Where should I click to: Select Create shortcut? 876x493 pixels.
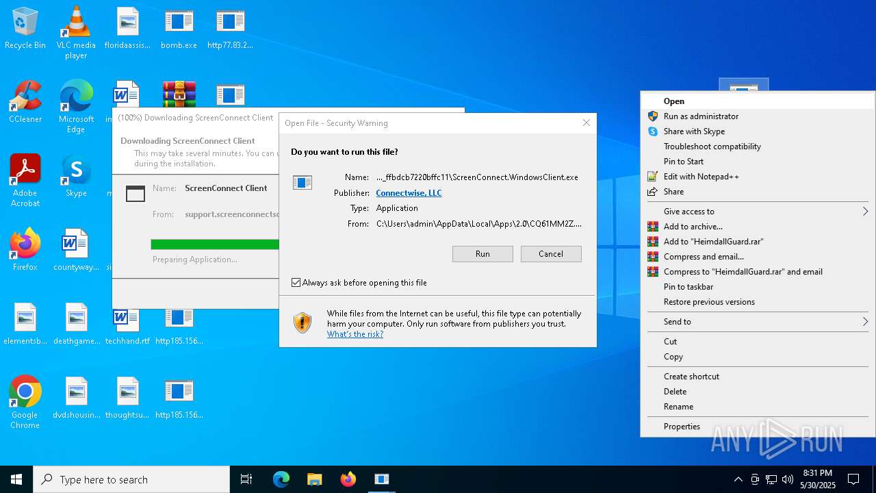click(x=758, y=377)
